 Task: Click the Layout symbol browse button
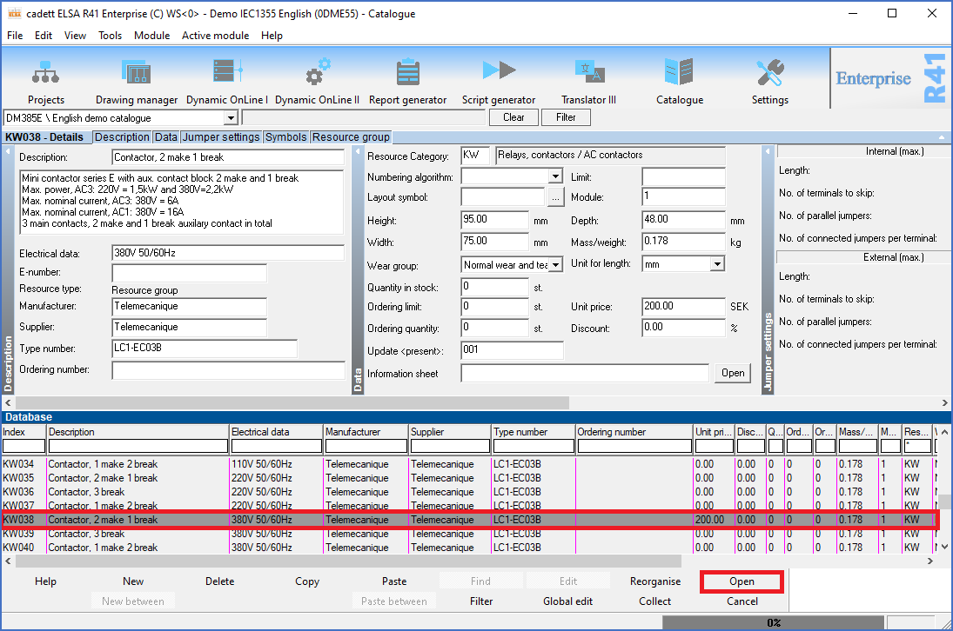(556, 198)
